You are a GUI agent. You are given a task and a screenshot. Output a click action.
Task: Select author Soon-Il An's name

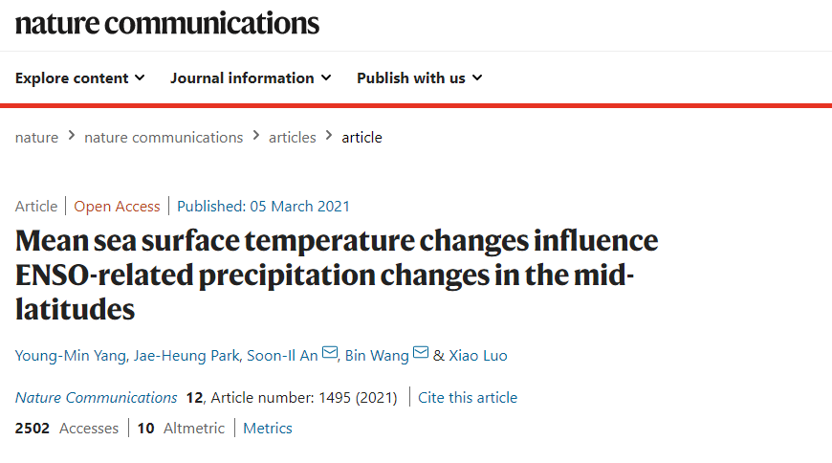click(282, 356)
